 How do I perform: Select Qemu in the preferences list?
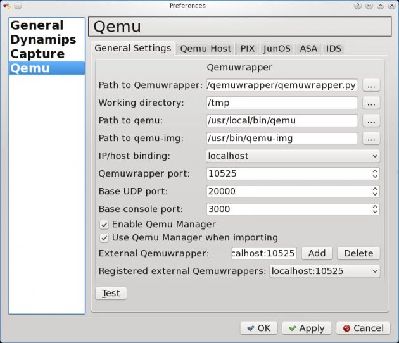coord(47,68)
